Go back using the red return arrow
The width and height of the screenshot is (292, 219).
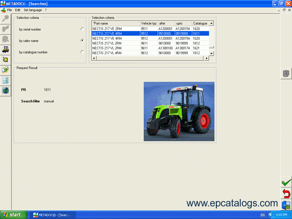tap(286, 194)
